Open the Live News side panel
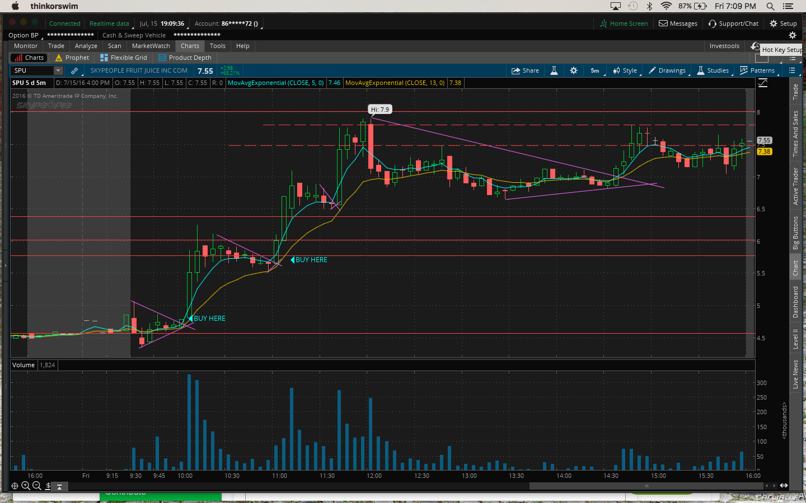The width and height of the screenshot is (806, 503). [x=795, y=374]
